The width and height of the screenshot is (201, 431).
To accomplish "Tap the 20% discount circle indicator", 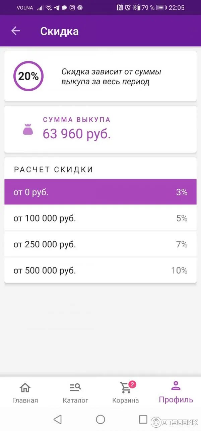I will pos(28,76).
